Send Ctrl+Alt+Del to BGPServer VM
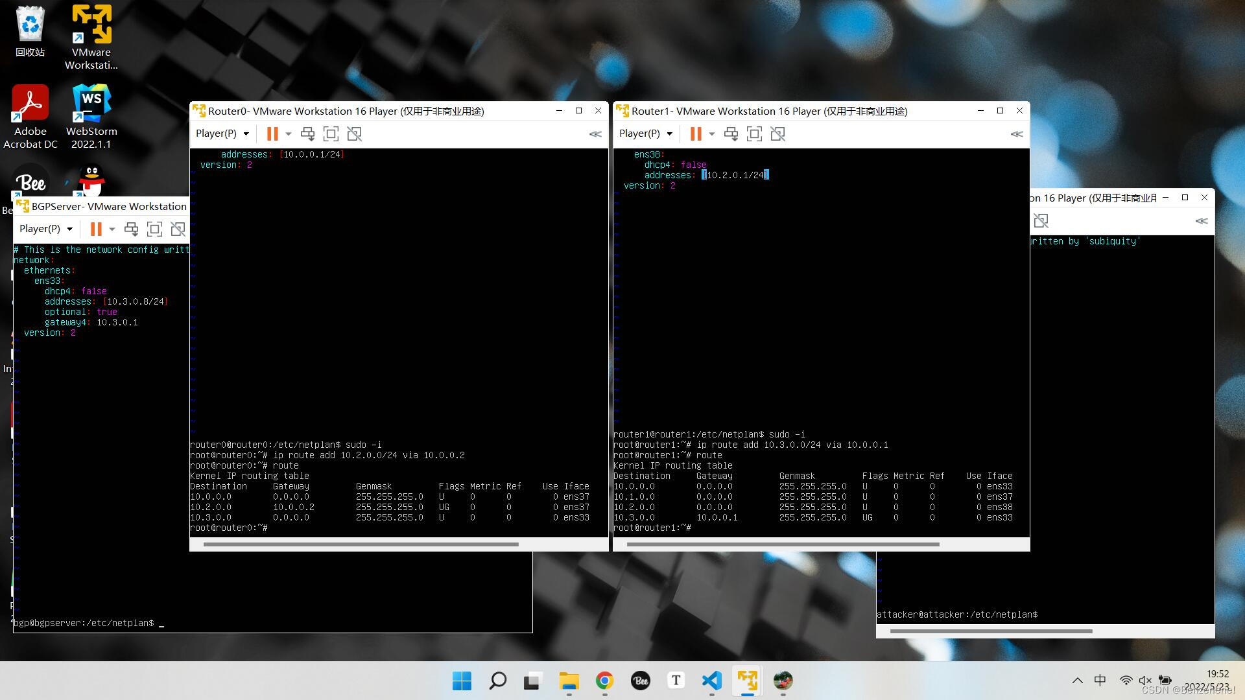This screenshot has height=700, width=1245. click(131, 229)
